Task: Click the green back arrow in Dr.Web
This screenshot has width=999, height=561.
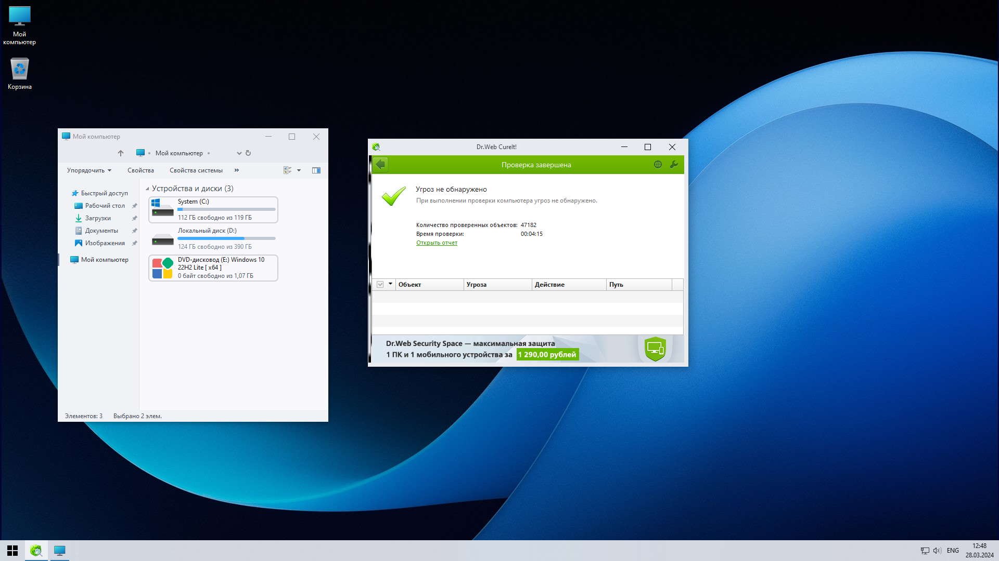Action: click(380, 165)
